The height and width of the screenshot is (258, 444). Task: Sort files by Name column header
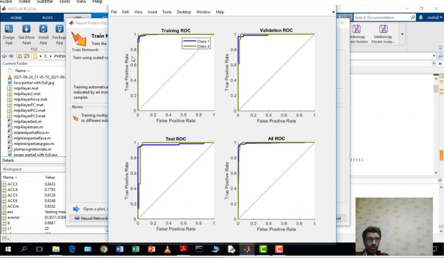20,70
